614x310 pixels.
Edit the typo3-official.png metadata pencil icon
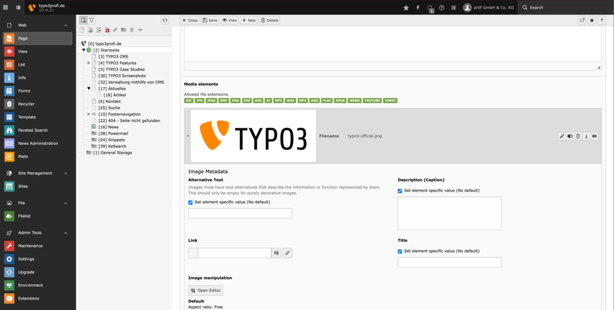pos(562,136)
